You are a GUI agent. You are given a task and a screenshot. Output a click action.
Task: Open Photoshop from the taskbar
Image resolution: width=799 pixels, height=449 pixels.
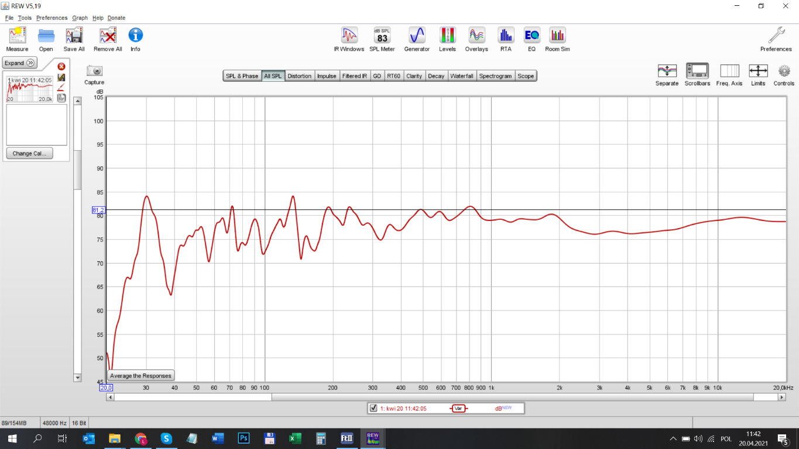coord(244,438)
